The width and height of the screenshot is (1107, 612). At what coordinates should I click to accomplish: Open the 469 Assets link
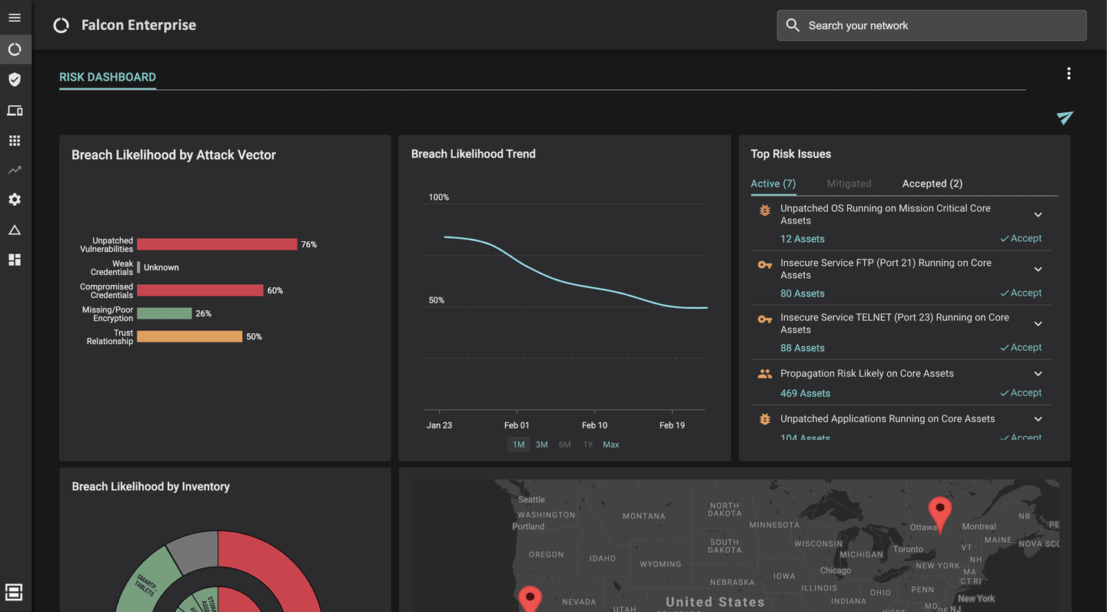click(x=805, y=393)
